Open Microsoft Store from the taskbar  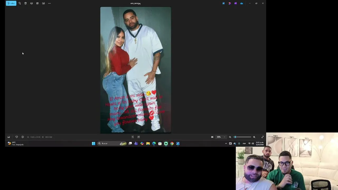pyautogui.click(x=160, y=144)
